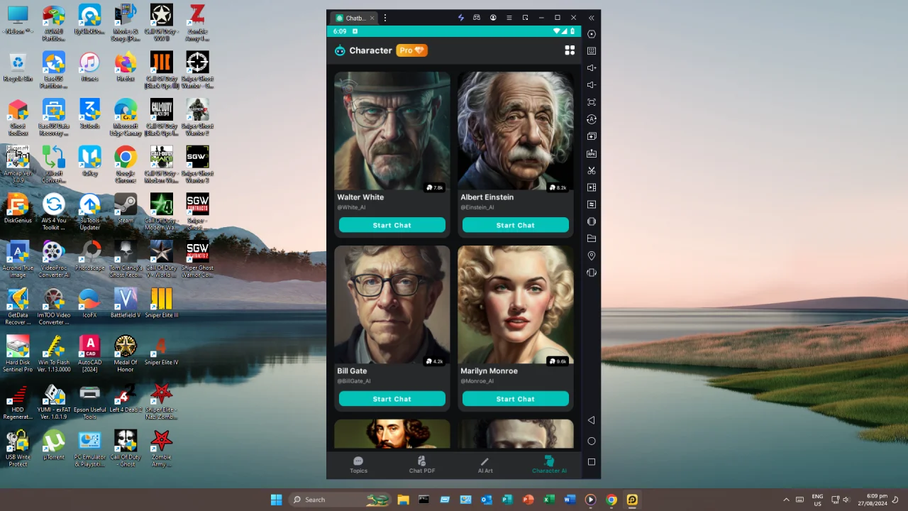Click the '@Monroe_AI' handle text
Image resolution: width=908 pixels, height=511 pixels.
click(477, 381)
